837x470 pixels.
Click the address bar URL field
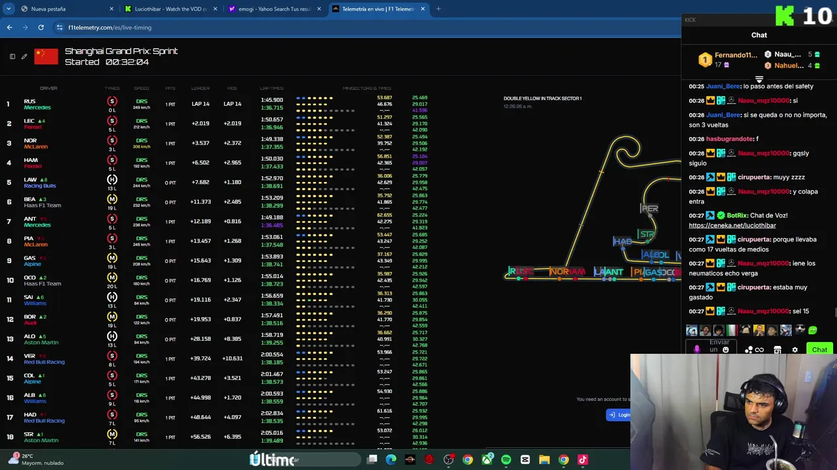(366, 27)
